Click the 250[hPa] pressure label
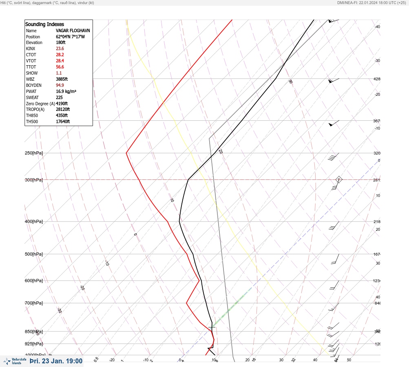The width and height of the screenshot is (409, 367). pyautogui.click(x=34, y=153)
